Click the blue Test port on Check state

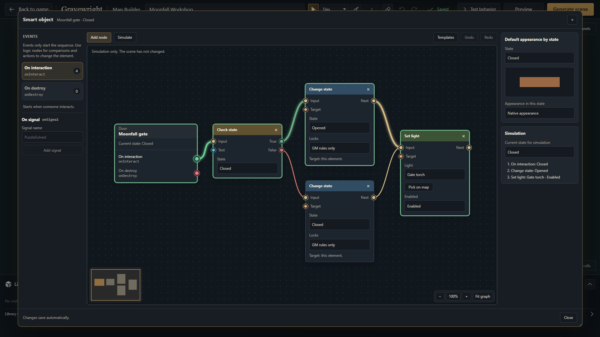[x=213, y=150]
